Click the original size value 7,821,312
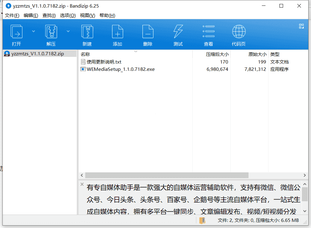The height and width of the screenshot is (228, 311). (x=255, y=69)
